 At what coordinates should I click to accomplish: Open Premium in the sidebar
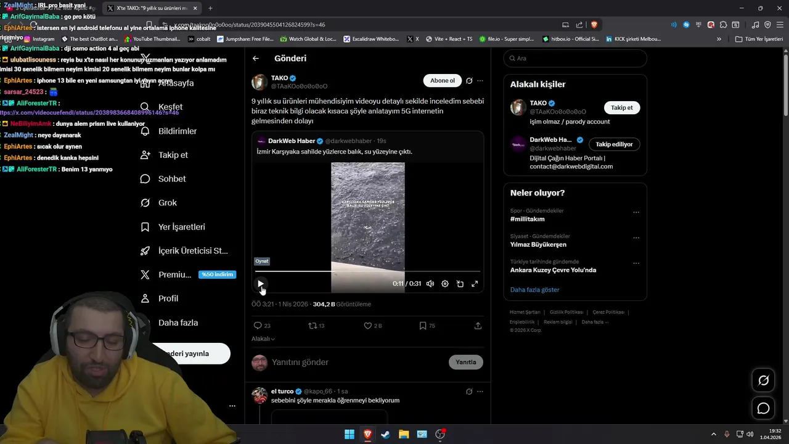click(187, 274)
